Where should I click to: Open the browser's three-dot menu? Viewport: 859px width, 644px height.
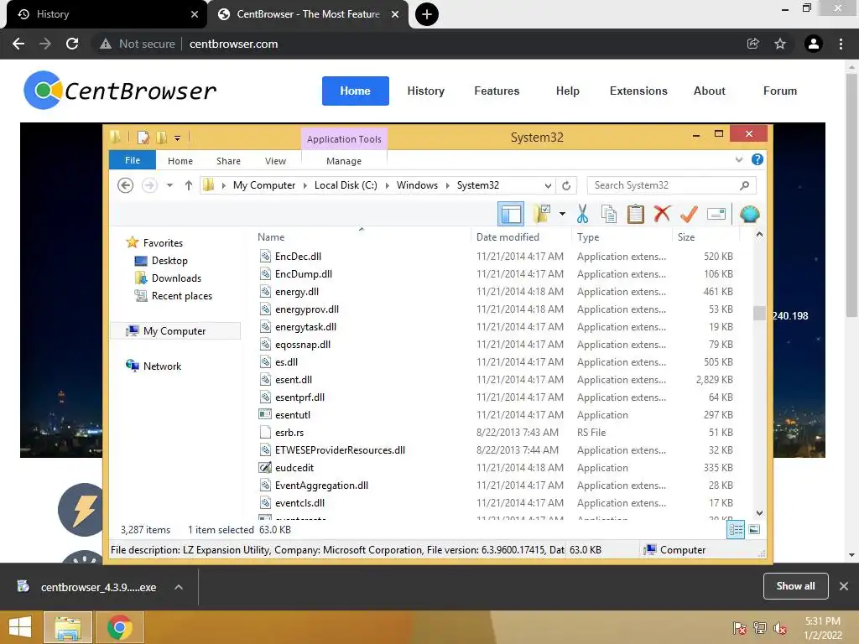(841, 44)
